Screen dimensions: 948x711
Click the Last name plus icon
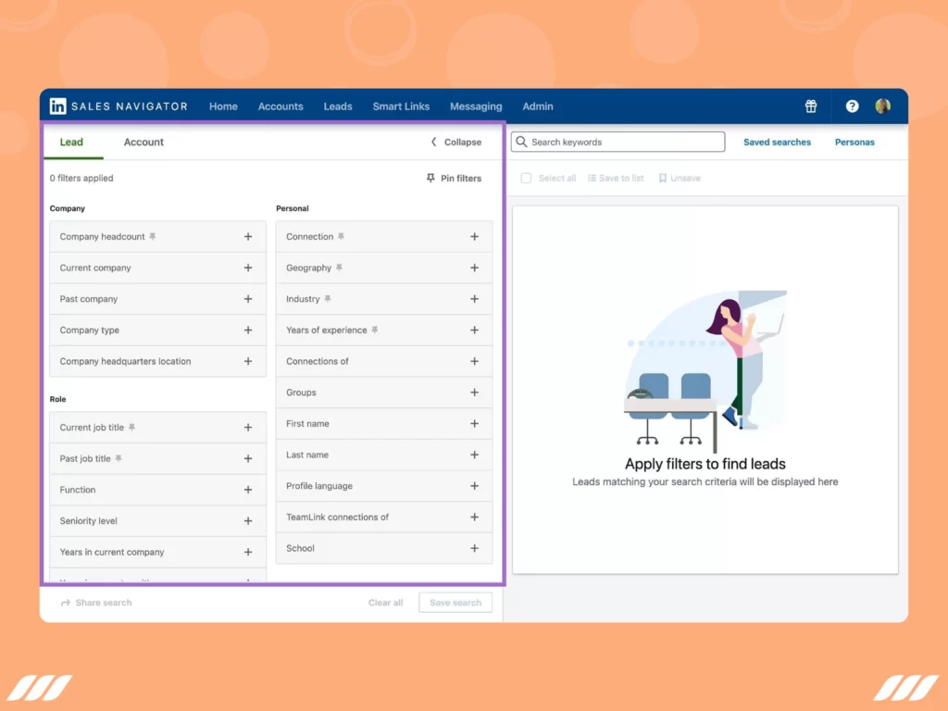click(475, 455)
